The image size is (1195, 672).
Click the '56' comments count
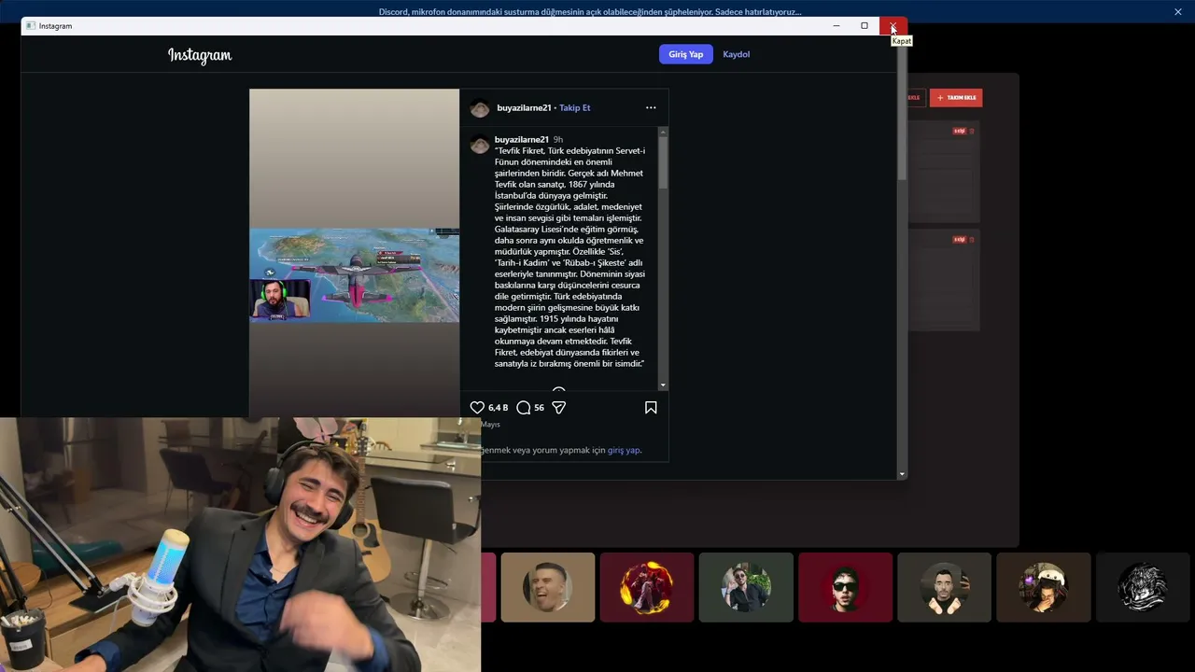[539, 408]
